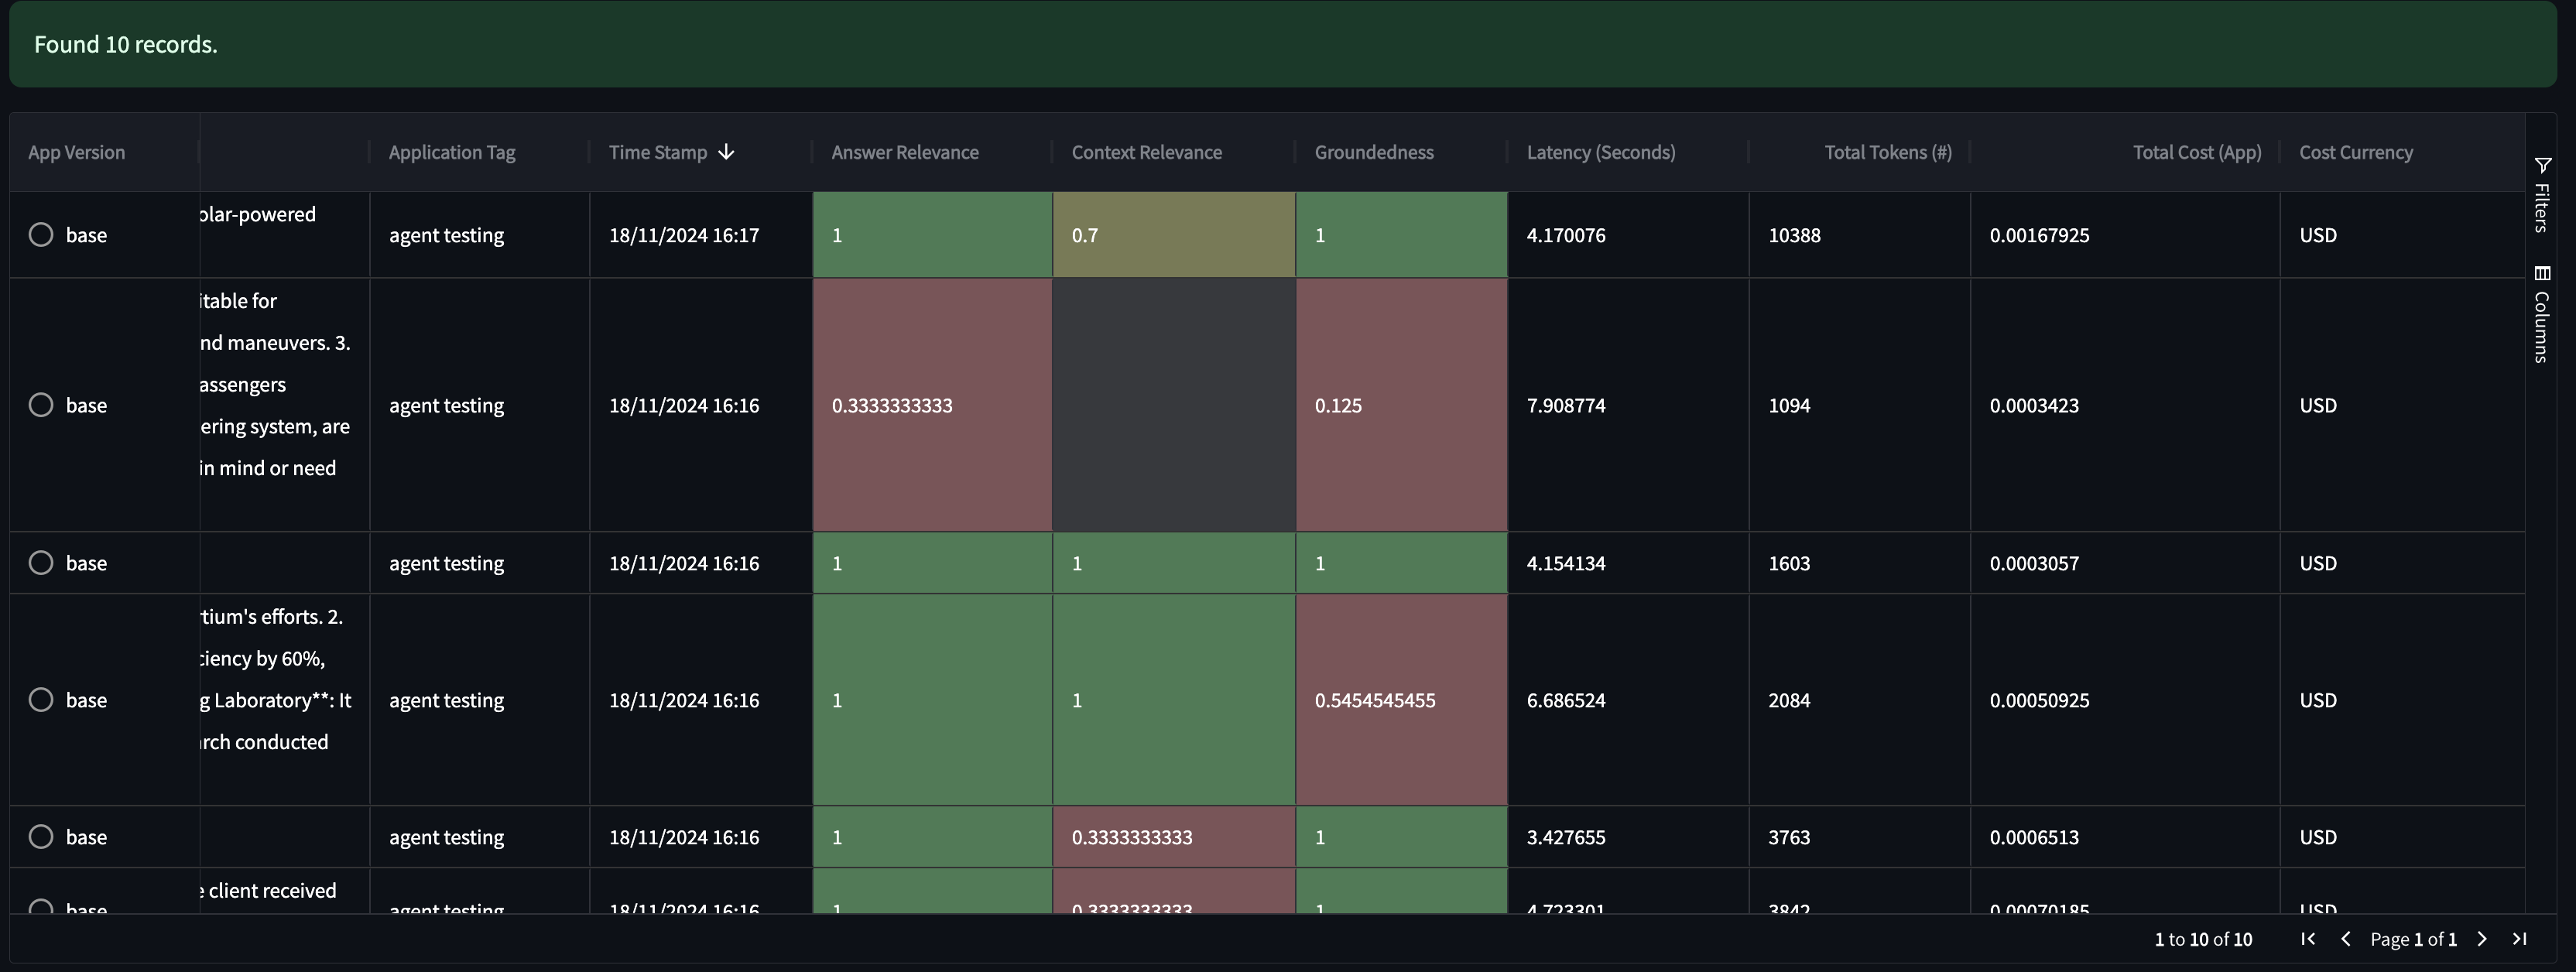Viewport: 2576px width, 972px height.
Task: Click the Context Relevance 0.7 cell
Action: 1173,235
